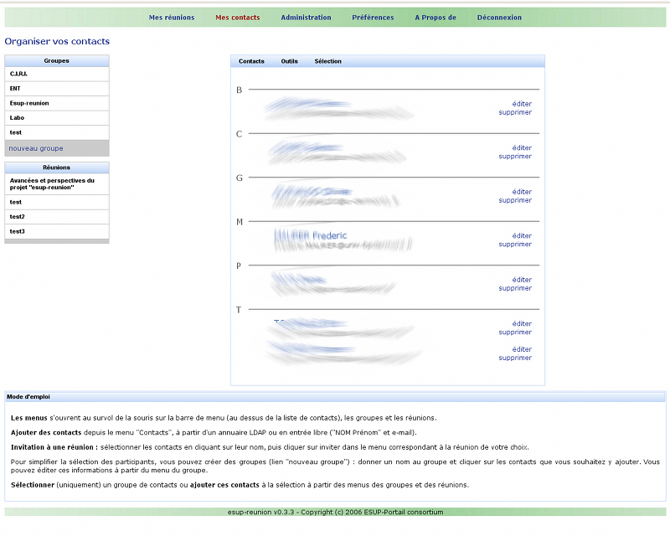
Task: Select the Labo group
Action: [x=18, y=118]
